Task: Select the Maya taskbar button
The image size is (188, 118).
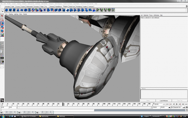Action: (x=29, y=116)
